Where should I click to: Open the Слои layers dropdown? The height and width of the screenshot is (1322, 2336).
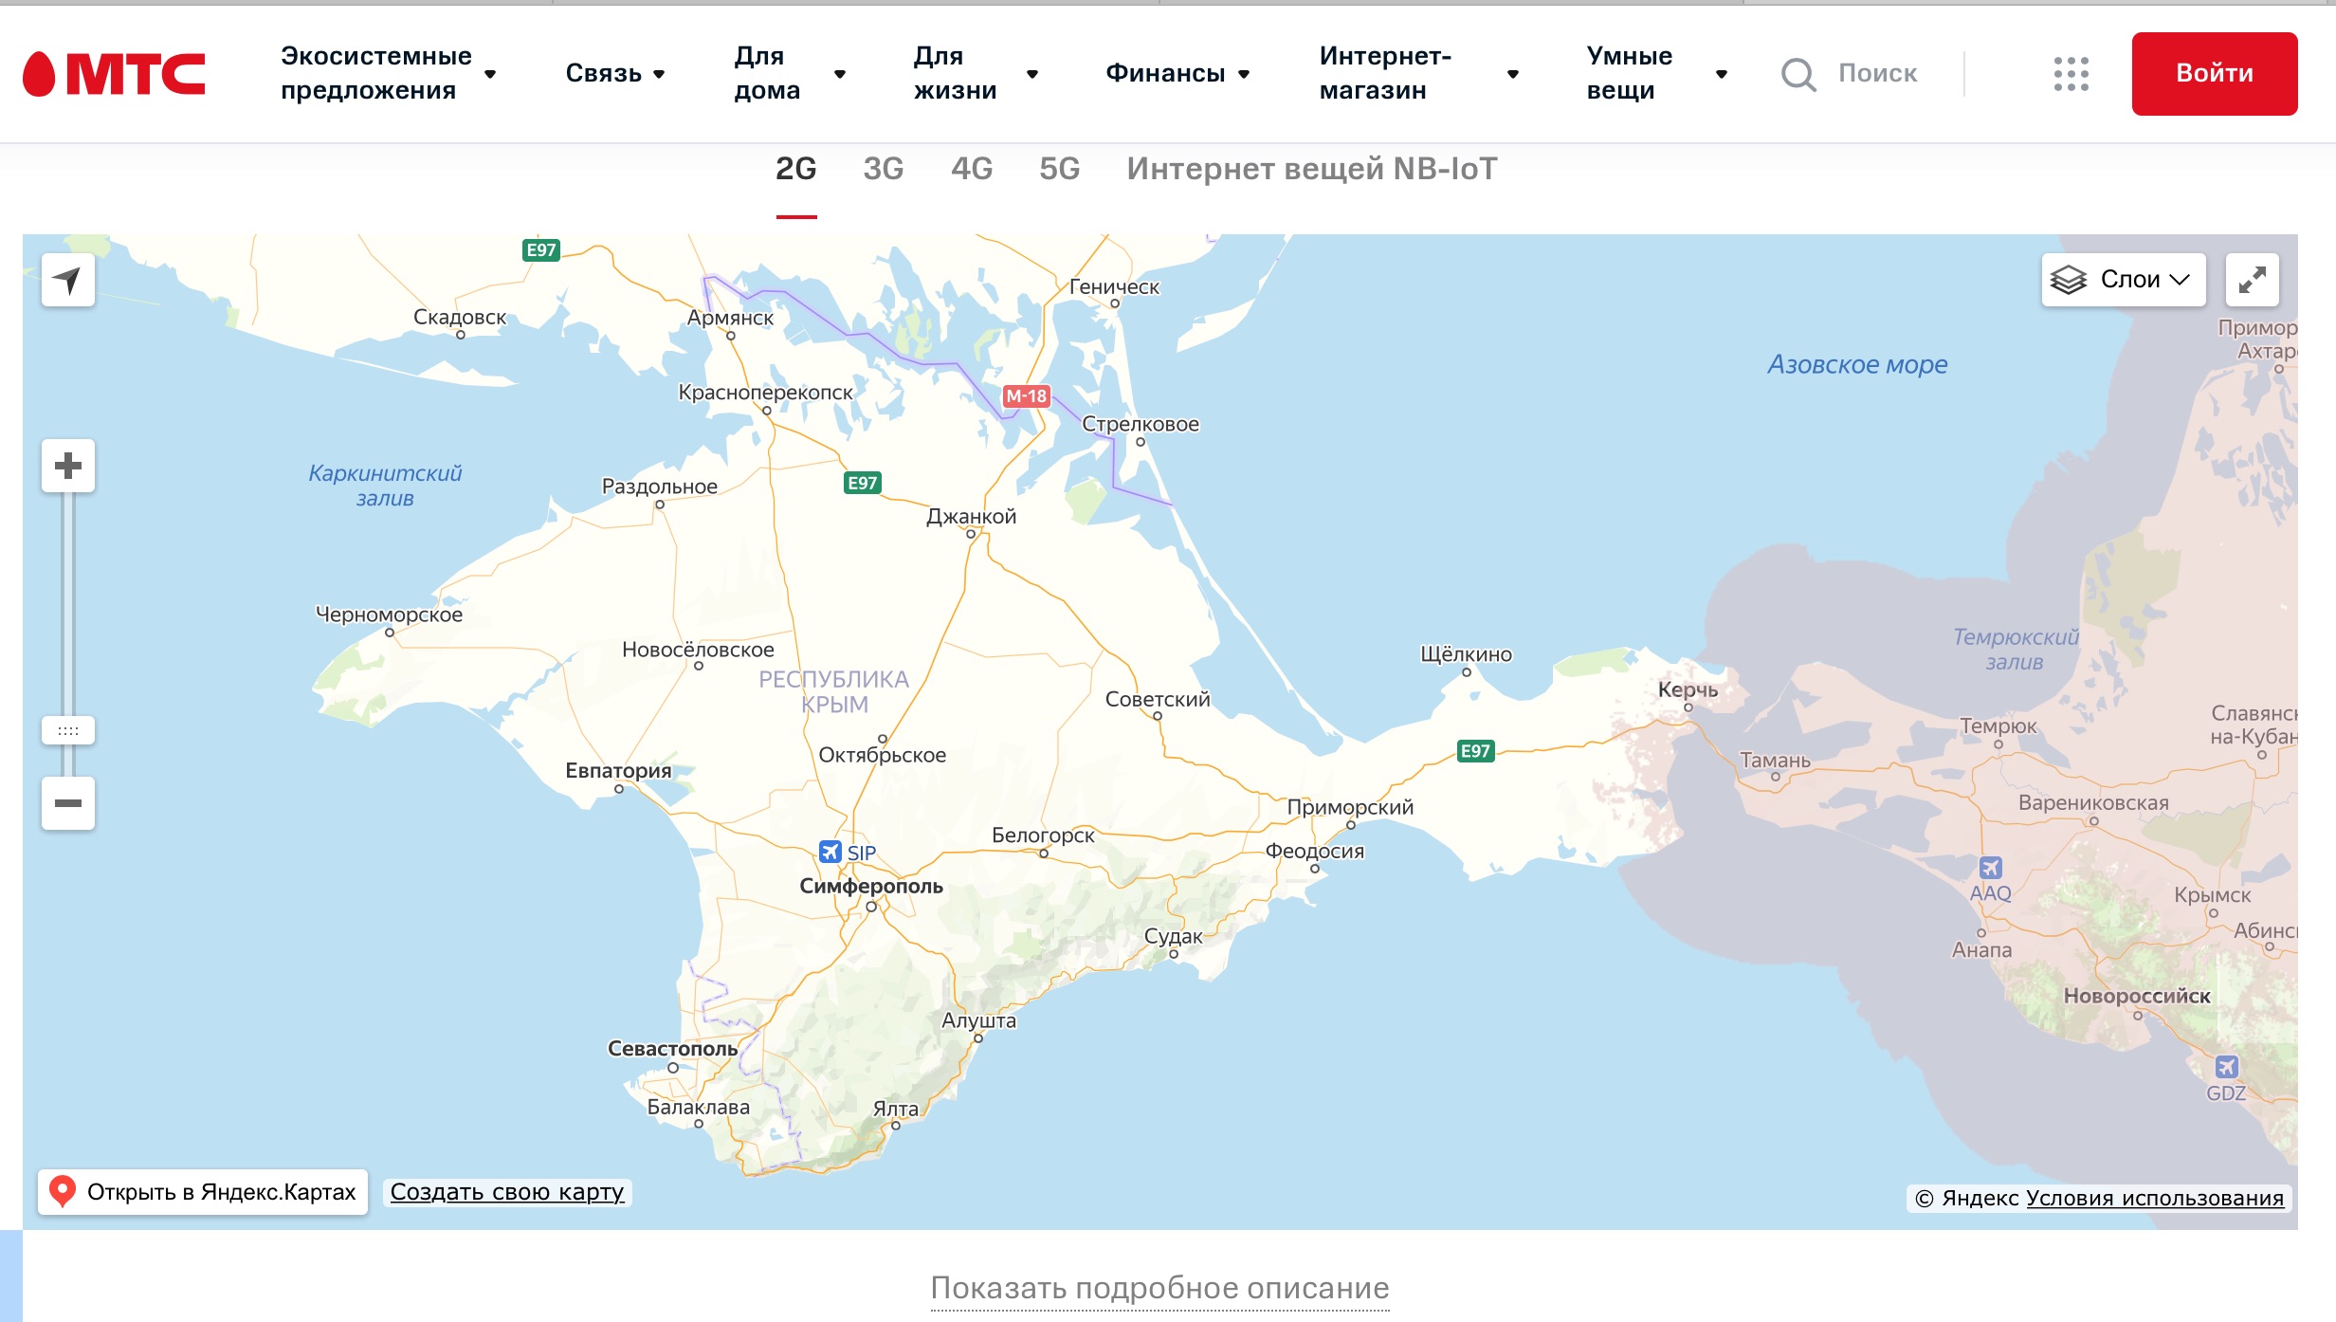(x=2123, y=280)
